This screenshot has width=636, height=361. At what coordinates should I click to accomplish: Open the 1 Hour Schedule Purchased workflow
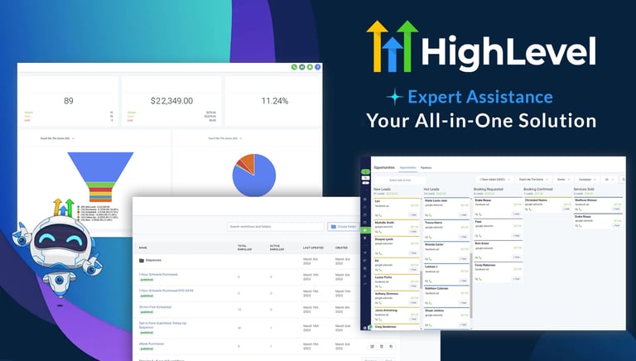(158, 275)
